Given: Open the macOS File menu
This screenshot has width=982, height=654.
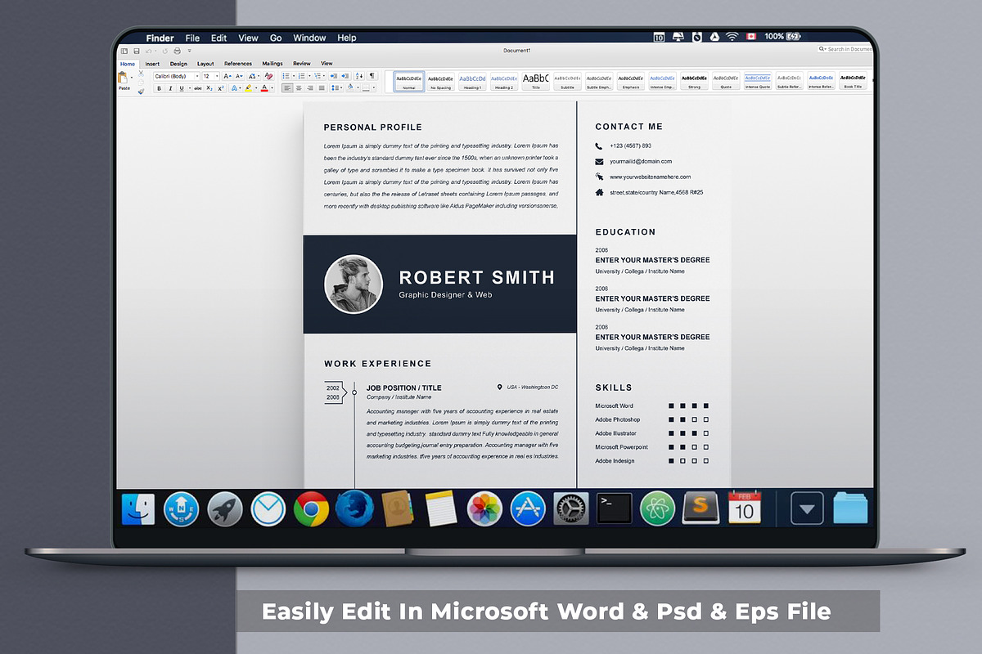Looking at the screenshot, I should coord(192,38).
